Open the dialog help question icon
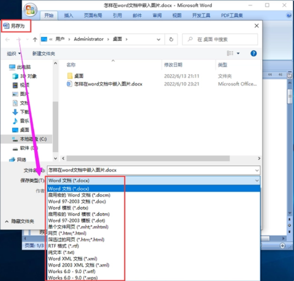 pyautogui.click(x=253, y=54)
